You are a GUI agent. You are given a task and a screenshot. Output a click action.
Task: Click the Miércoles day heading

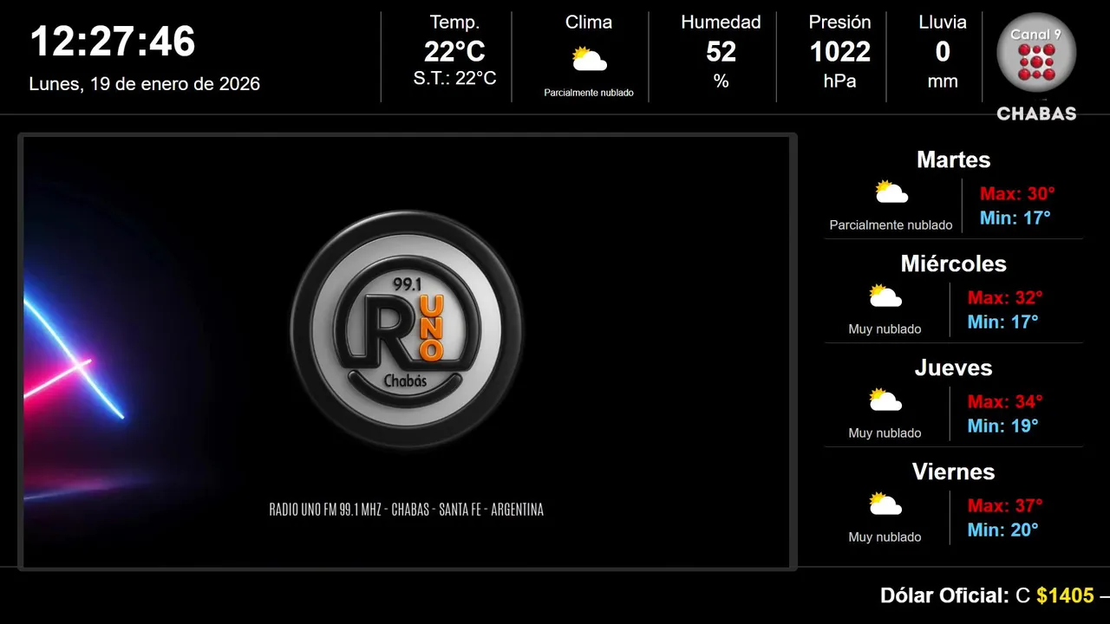click(953, 263)
